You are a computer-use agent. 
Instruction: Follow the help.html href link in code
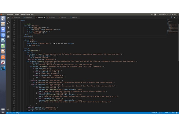click(49, 29)
